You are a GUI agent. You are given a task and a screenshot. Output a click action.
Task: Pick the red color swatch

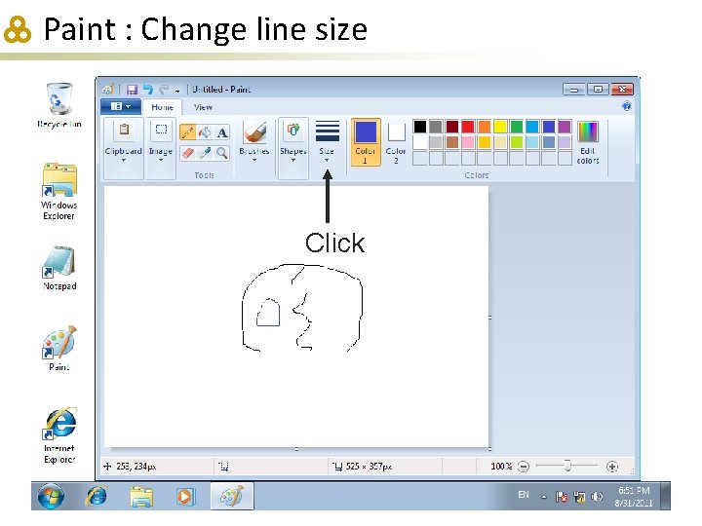click(x=468, y=127)
